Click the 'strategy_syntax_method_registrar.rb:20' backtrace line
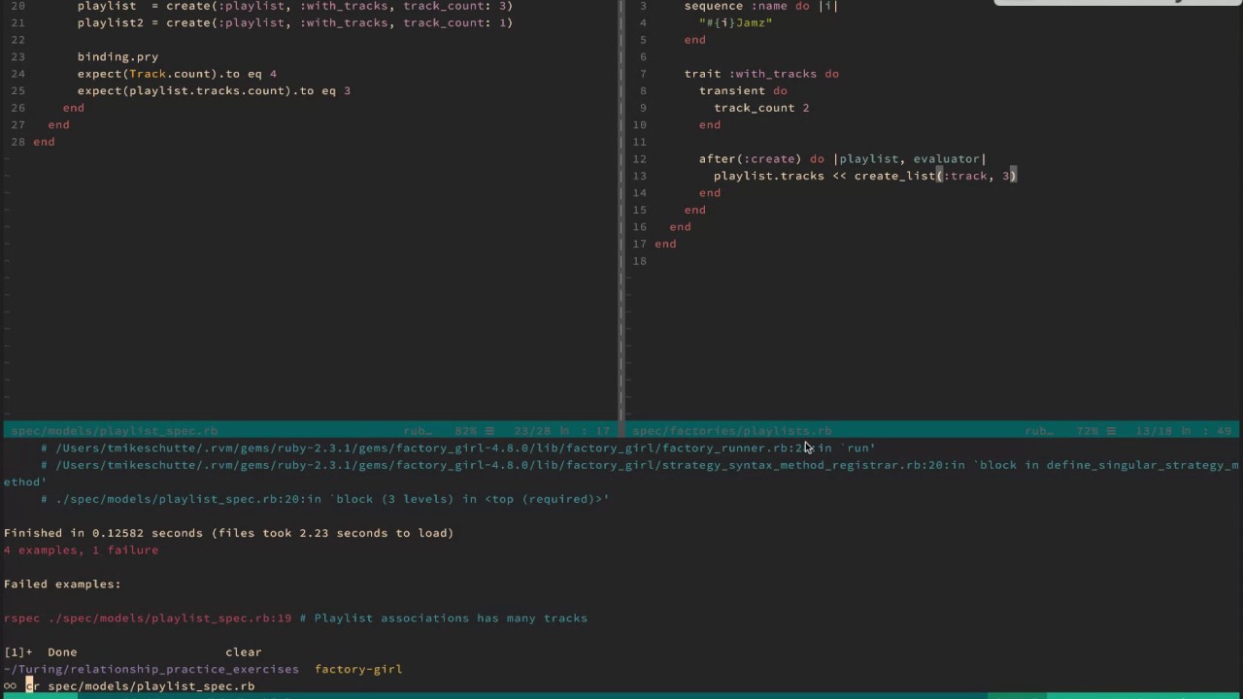The width and height of the screenshot is (1243, 699). (x=621, y=473)
